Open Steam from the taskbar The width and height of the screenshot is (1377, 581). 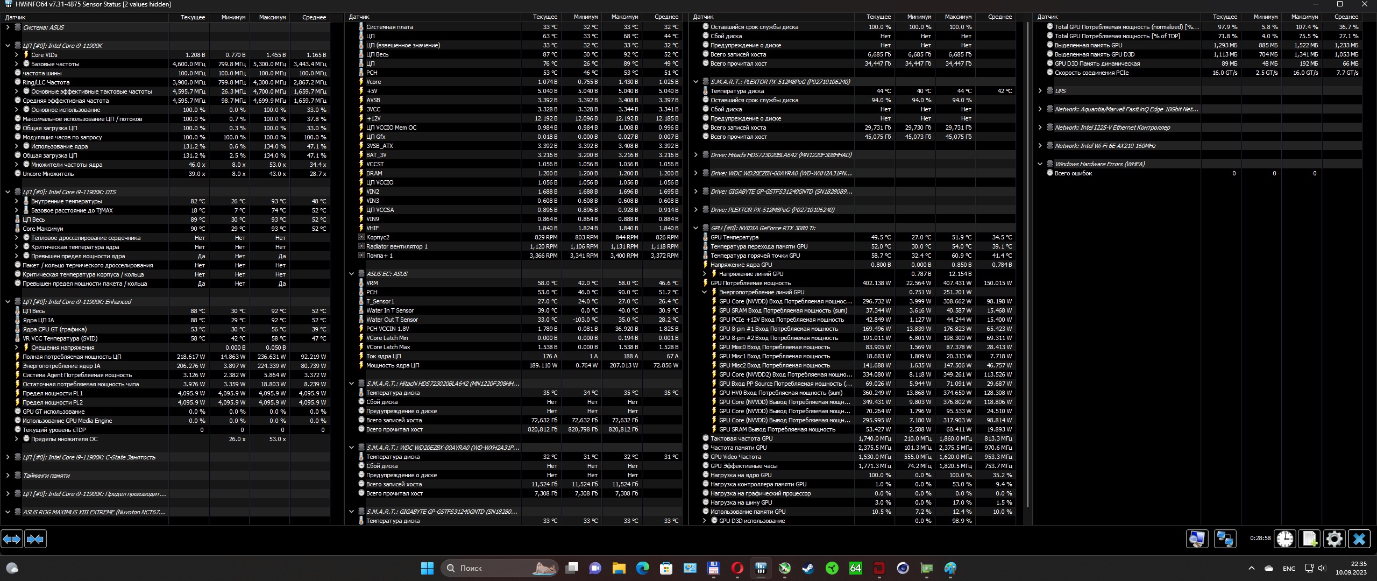808,568
